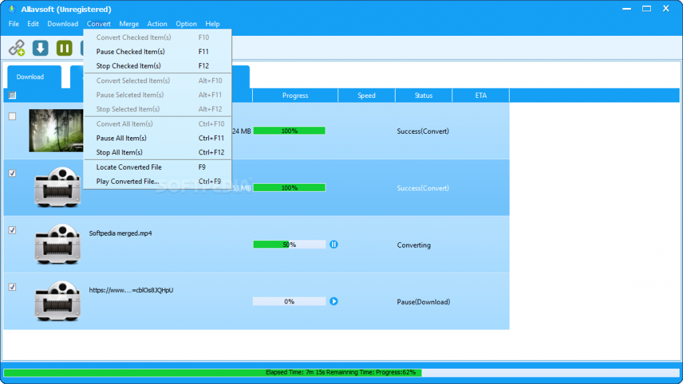The image size is (683, 384).
Task: Select the forest video thumbnail
Action: pyautogui.click(x=56, y=130)
